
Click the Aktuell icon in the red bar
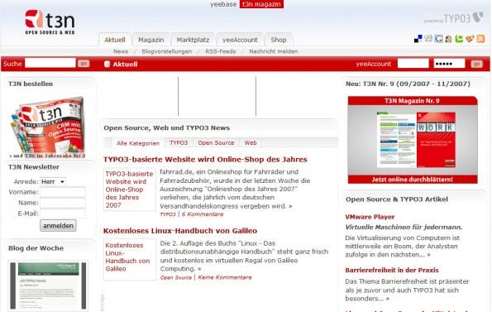(x=107, y=64)
